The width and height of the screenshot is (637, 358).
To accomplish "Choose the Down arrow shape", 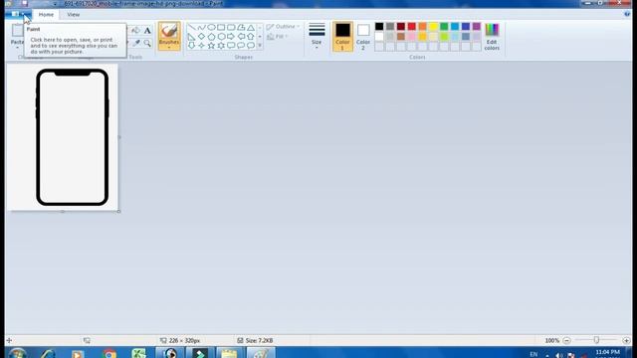I will 191,46.
